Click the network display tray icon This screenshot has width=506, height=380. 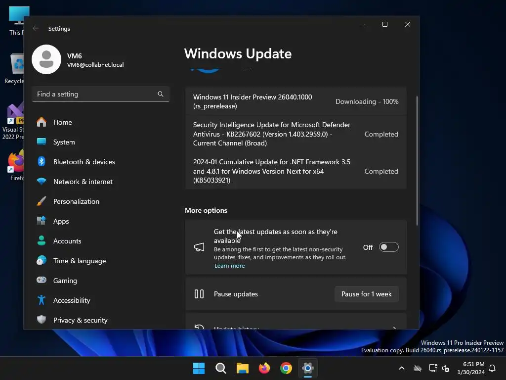click(x=433, y=368)
